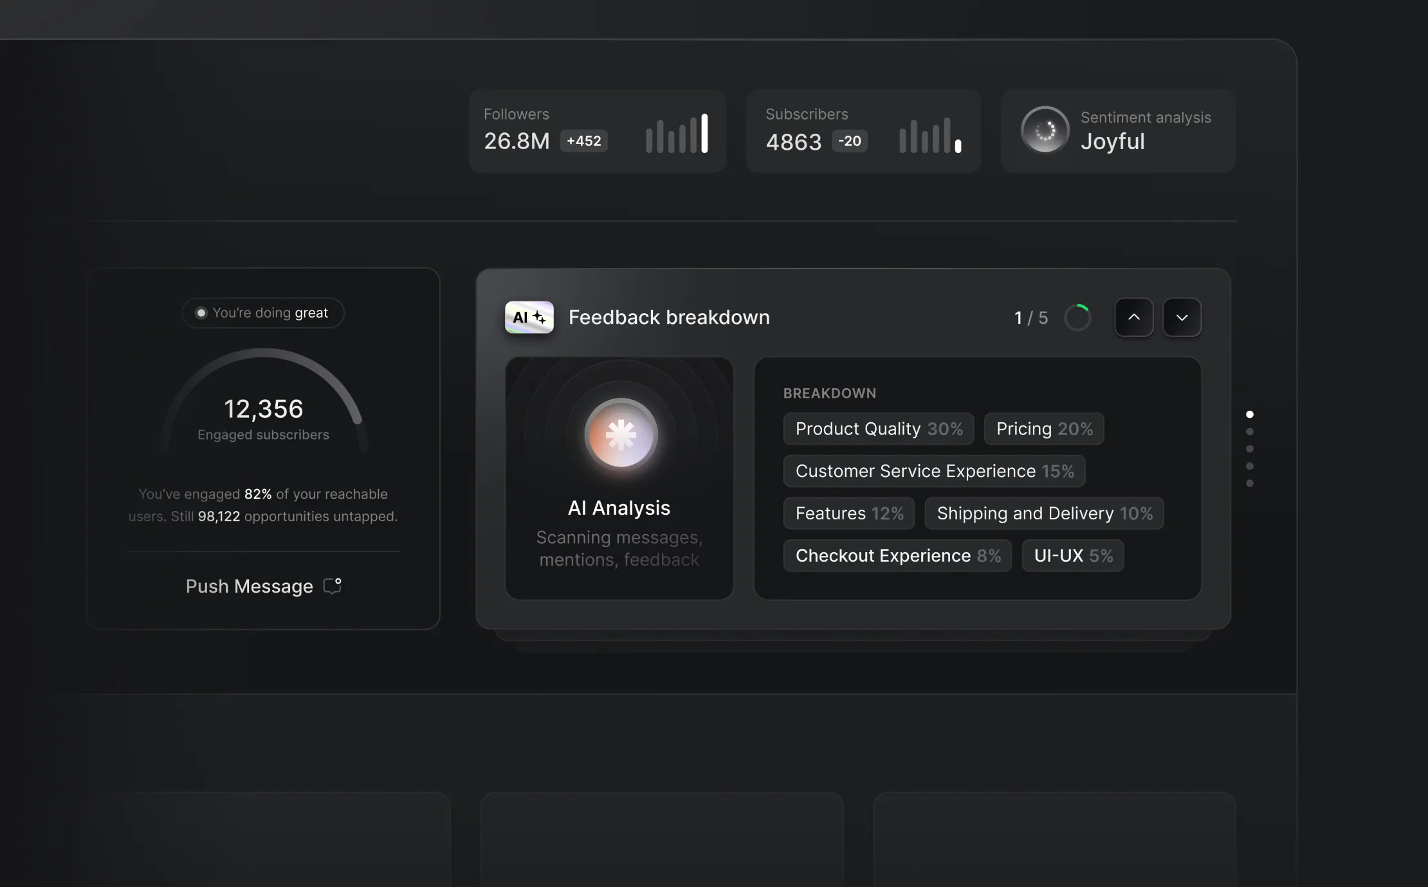
Task: Click the -20 subscribers change badge
Action: coord(850,141)
